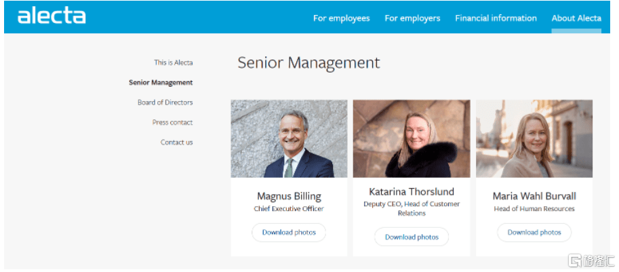The image size is (619, 272).
Task: Open the For employees menu
Action: (x=341, y=18)
